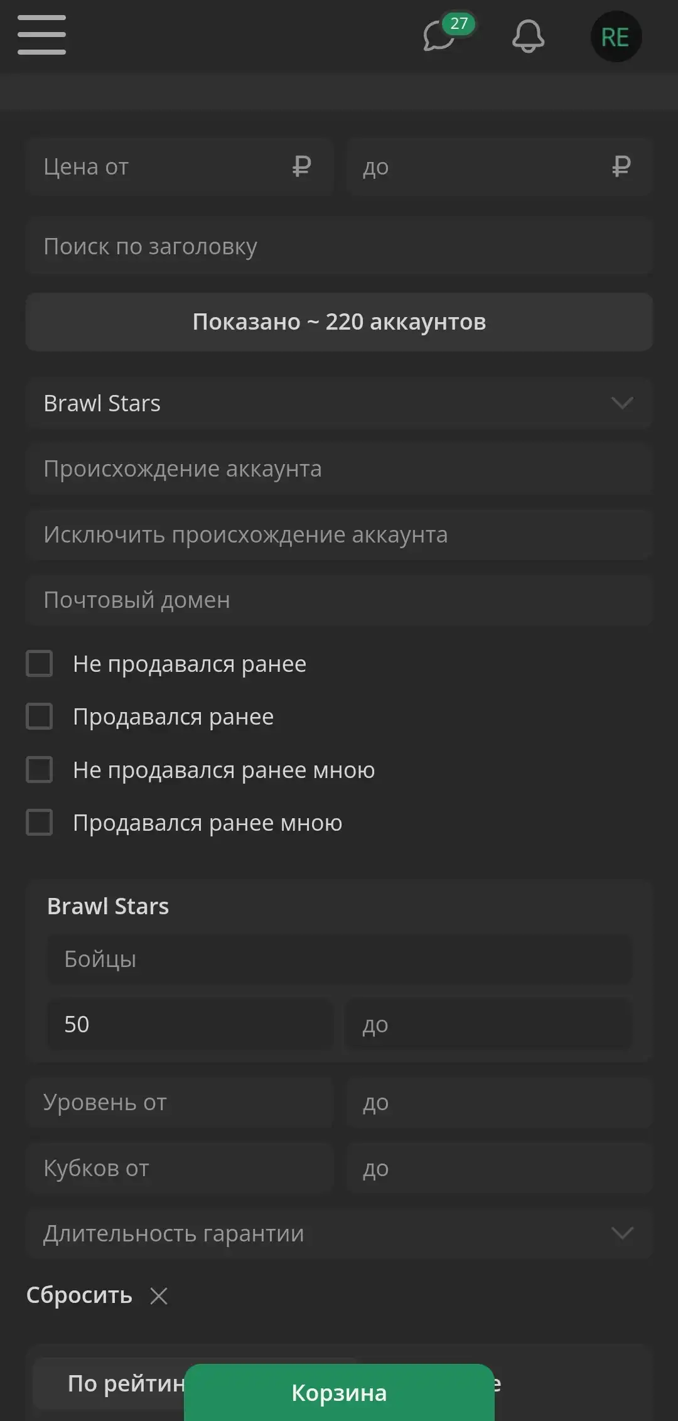
Task: Open Исключить происхождение аккаунта selector
Action: tap(339, 534)
